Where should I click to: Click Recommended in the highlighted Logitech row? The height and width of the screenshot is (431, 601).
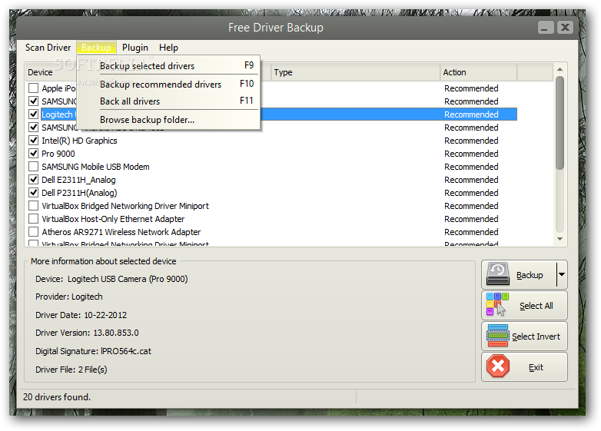coord(471,114)
